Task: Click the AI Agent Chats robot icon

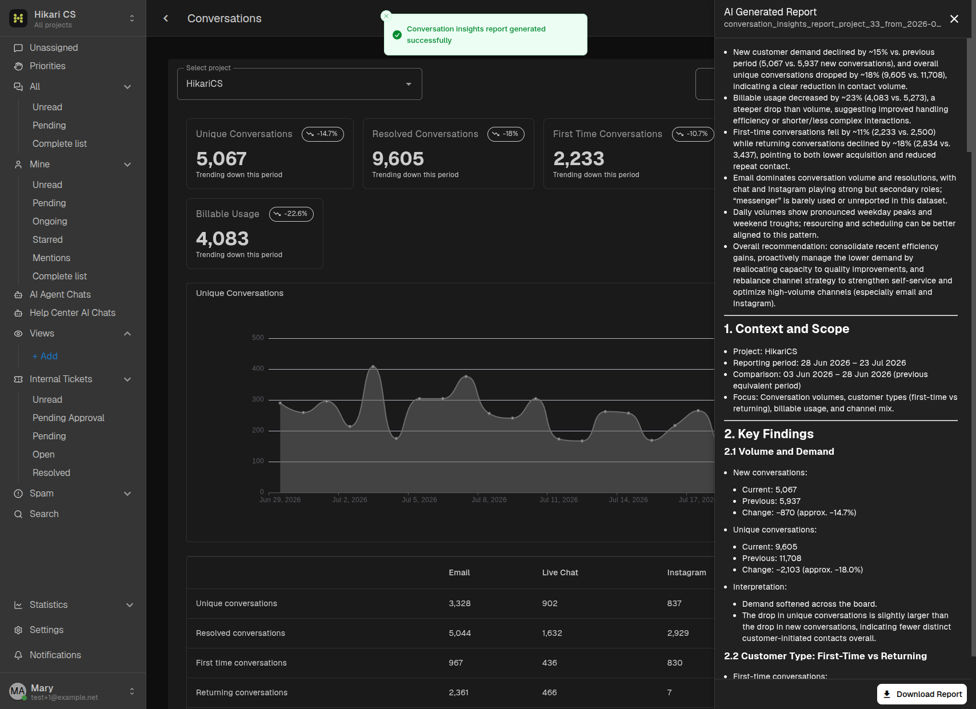Action: pyautogui.click(x=18, y=295)
